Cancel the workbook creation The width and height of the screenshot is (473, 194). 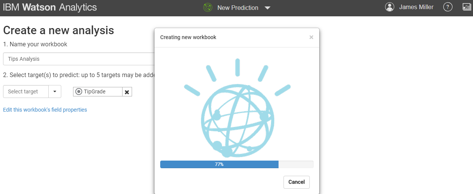(296, 182)
